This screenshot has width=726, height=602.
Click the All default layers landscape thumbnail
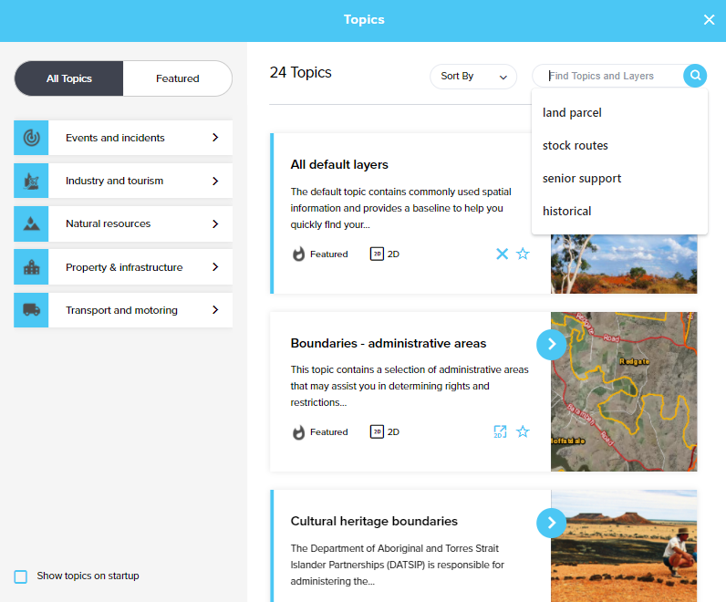pos(624,264)
